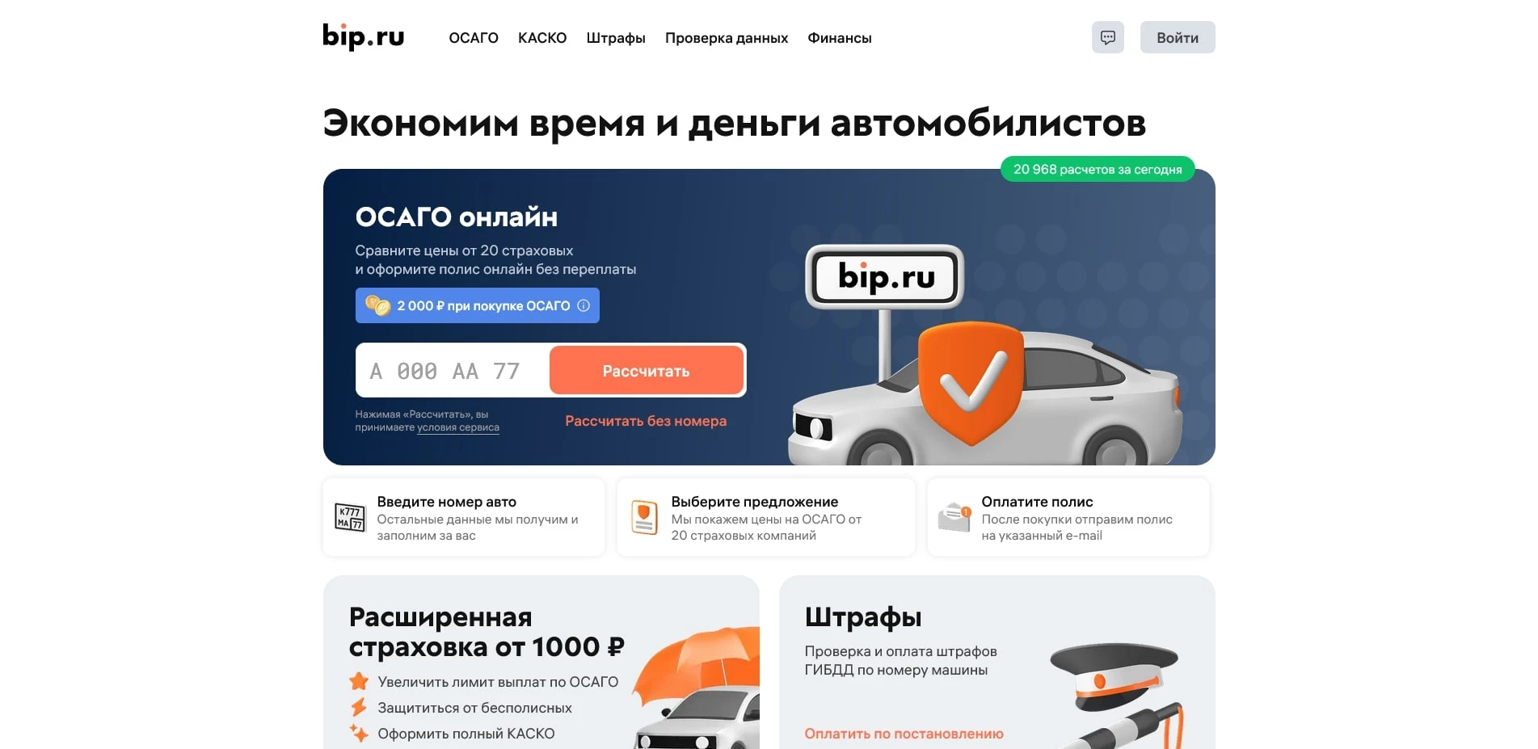This screenshot has width=1538, height=749.
Task: Click the orange star icon by Увеличить лимит выплат
Action: coord(359,681)
